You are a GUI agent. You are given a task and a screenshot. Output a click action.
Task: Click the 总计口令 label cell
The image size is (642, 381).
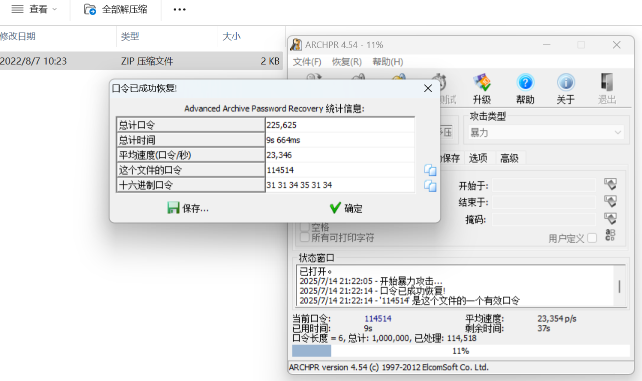191,125
